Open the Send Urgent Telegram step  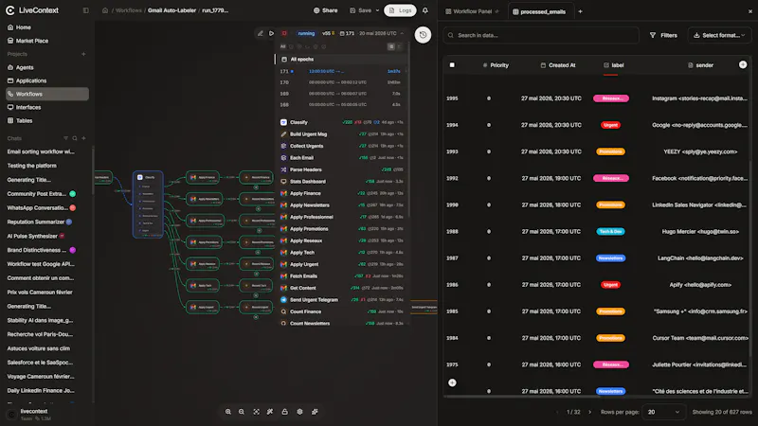point(342,300)
